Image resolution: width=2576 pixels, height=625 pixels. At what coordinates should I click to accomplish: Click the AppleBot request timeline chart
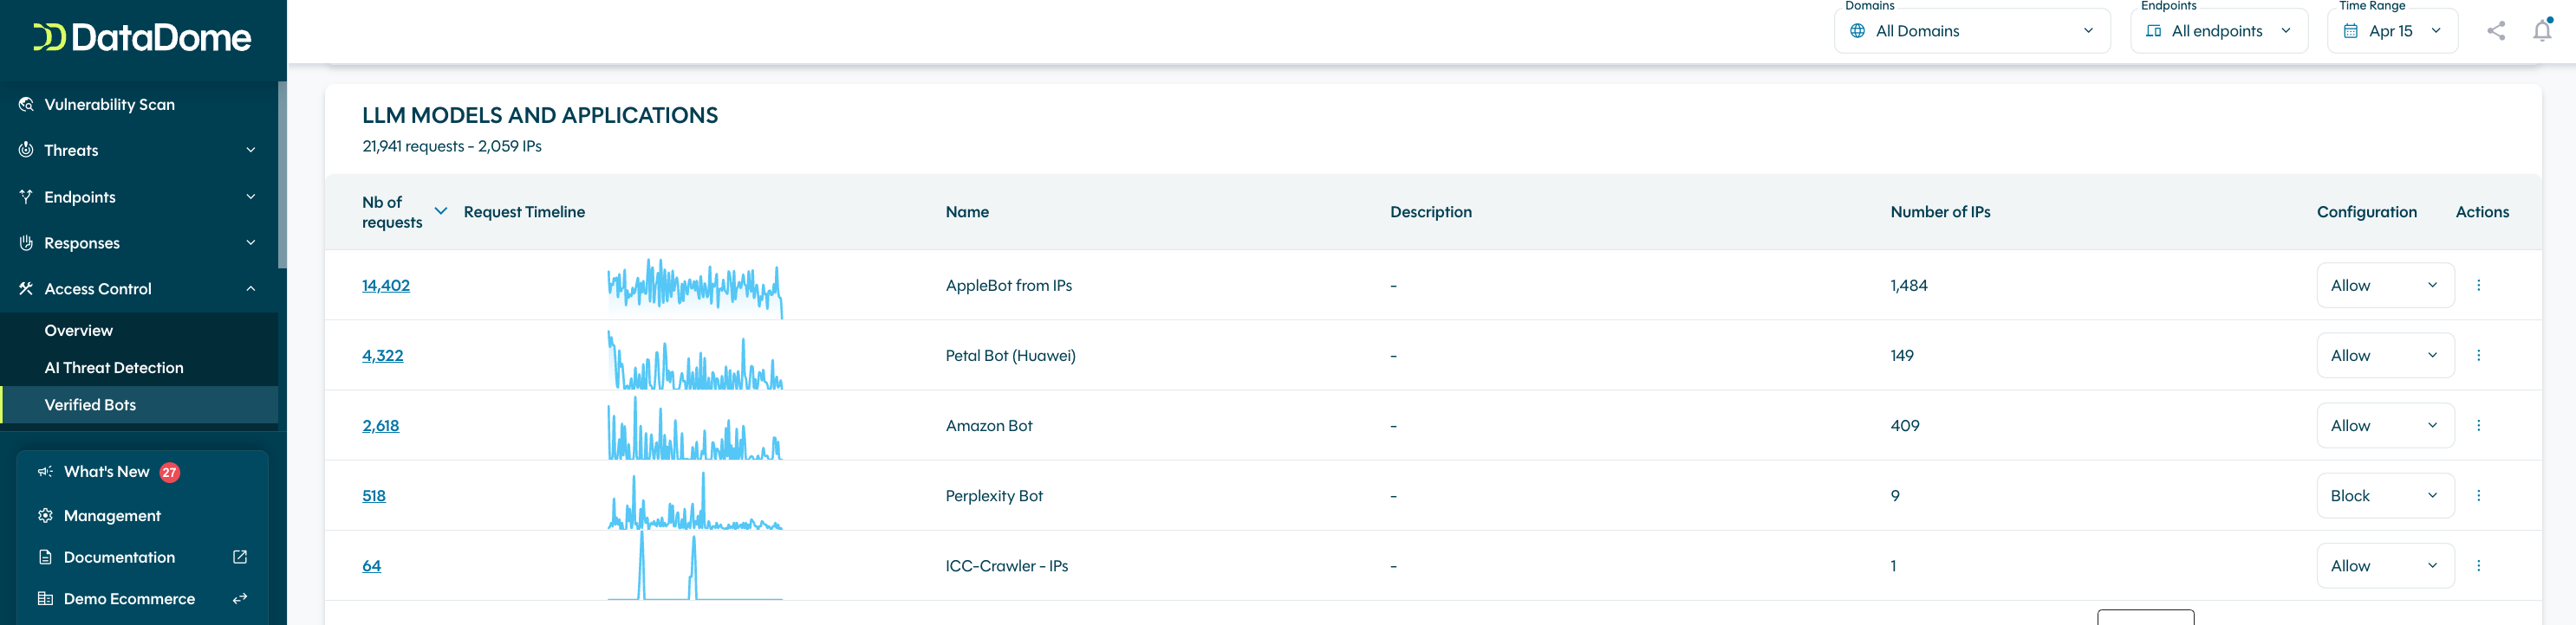click(x=695, y=287)
